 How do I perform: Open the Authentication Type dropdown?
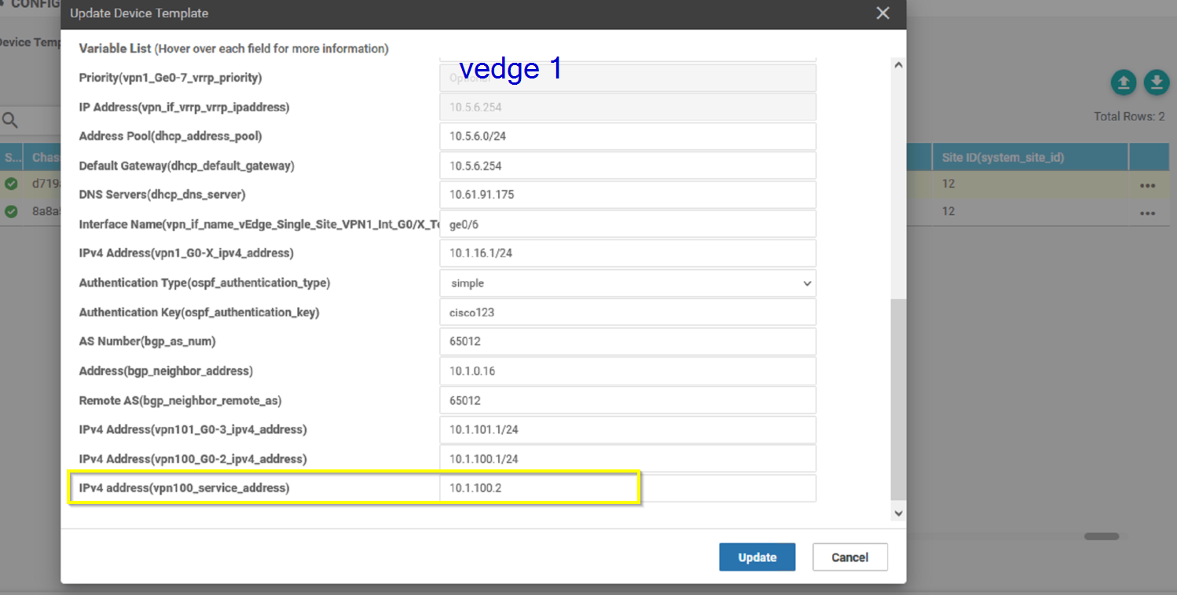click(x=628, y=283)
